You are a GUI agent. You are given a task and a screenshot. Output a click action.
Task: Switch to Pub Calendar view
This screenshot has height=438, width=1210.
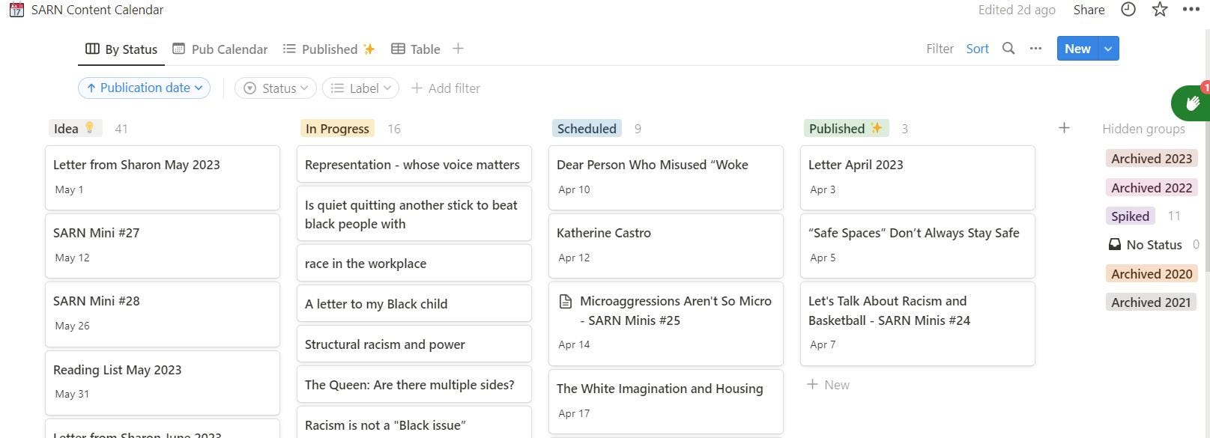point(220,49)
